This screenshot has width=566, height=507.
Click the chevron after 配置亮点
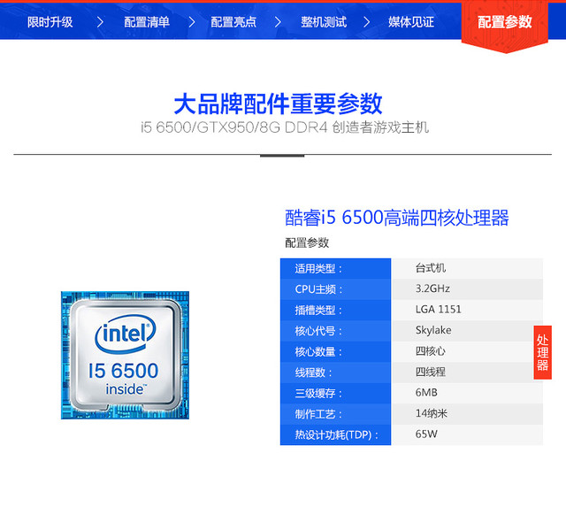click(278, 22)
